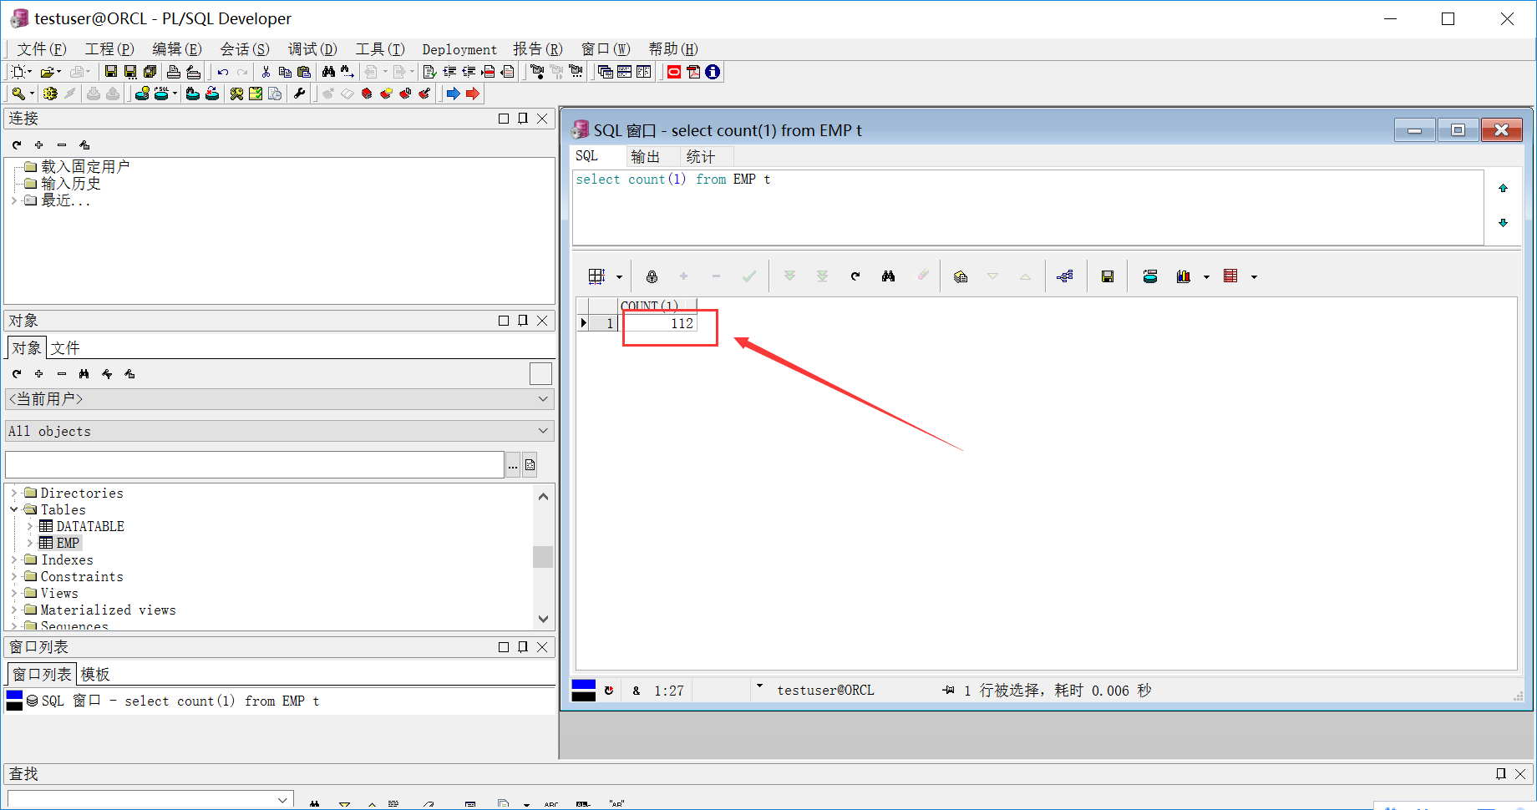
Task: Click the binoculars icon in the 对象 panel toolbar
Action: point(84,373)
